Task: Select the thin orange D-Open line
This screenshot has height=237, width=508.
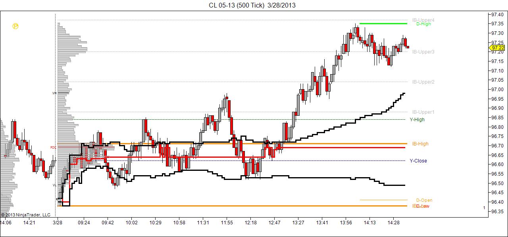Action: point(383,200)
